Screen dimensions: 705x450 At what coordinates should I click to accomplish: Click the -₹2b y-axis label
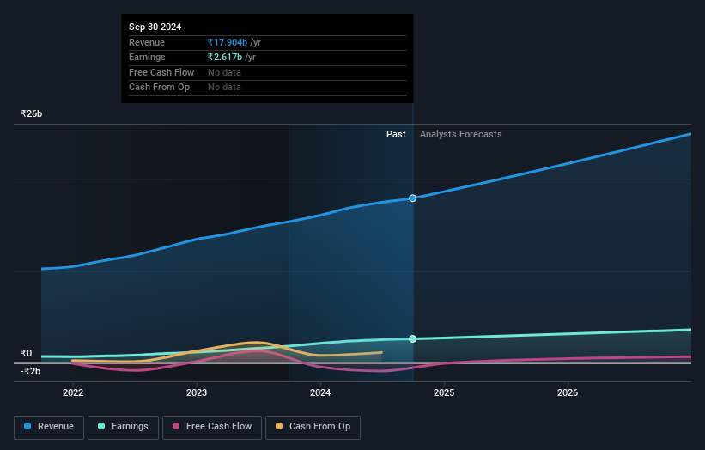[31, 371]
